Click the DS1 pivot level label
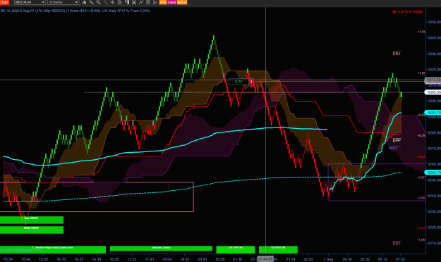 pyautogui.click(x=397, y=244)
